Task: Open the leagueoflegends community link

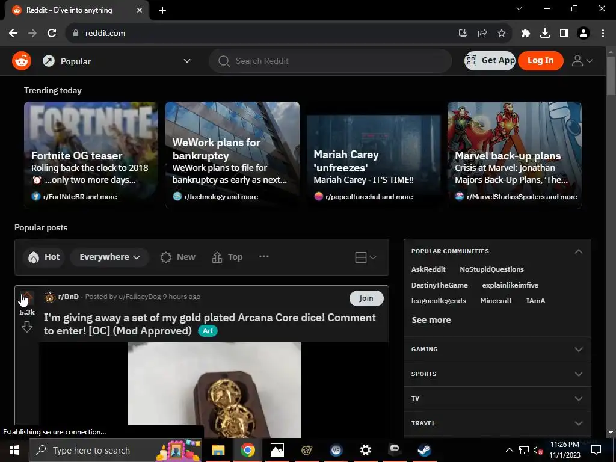Action: tap(439, 301)
